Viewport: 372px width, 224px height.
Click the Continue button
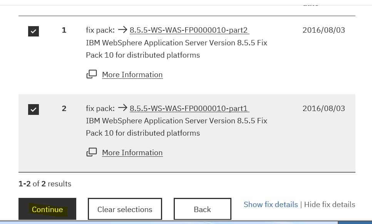pyautogui.click(x=47, y=209)
